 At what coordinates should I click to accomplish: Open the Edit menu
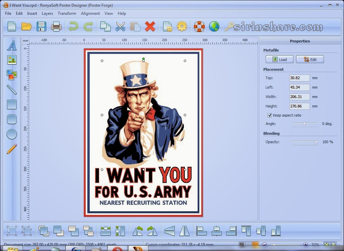[19, 13]
